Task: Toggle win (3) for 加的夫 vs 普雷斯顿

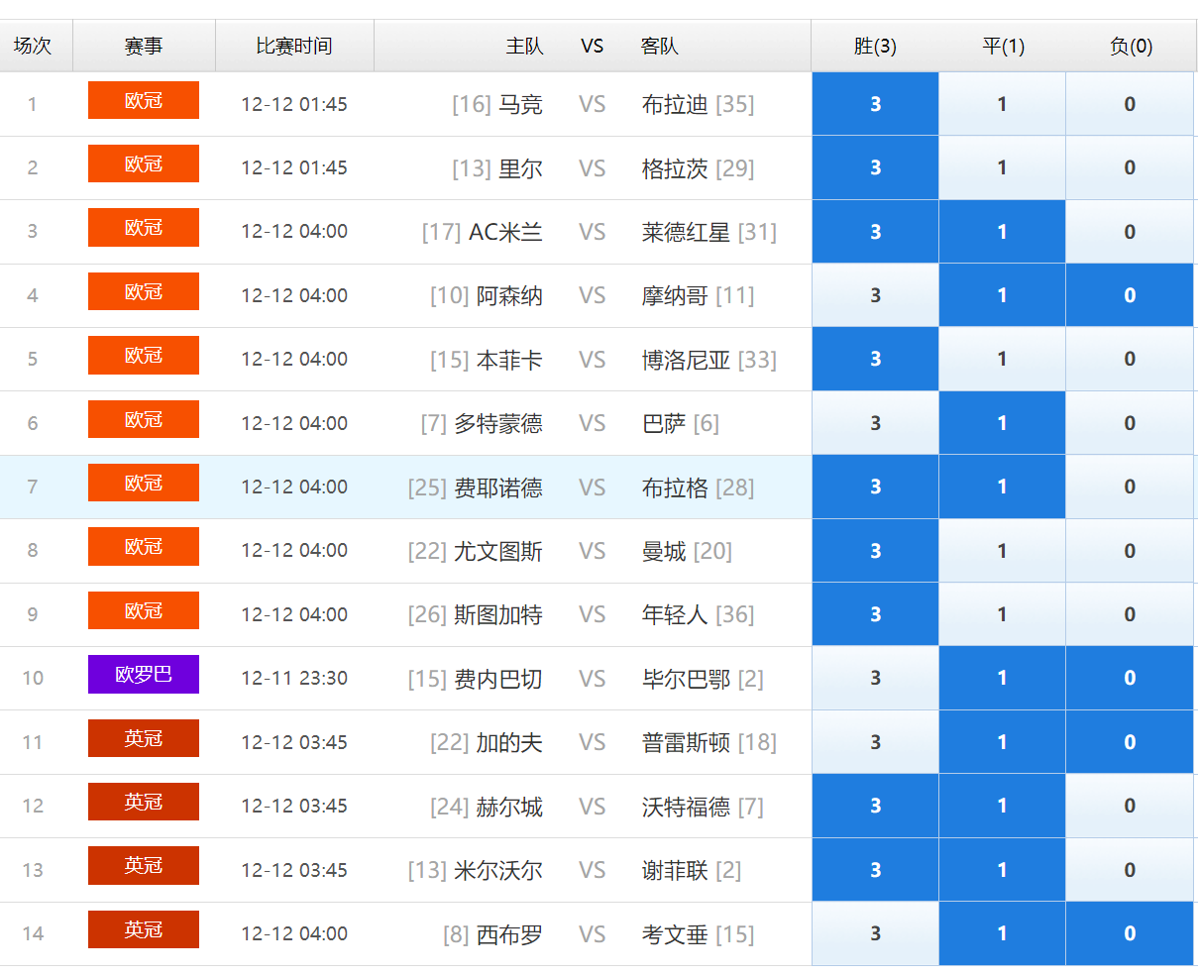Action: (x=875, y=742)
